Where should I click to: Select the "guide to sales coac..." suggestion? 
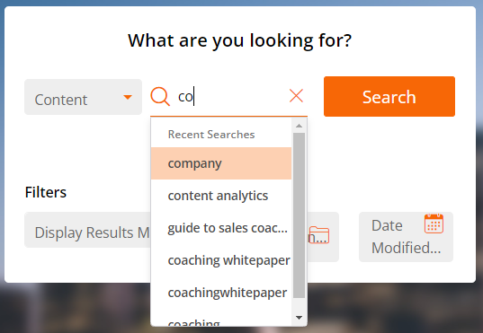pyautogui.click(x=221, y=228)
